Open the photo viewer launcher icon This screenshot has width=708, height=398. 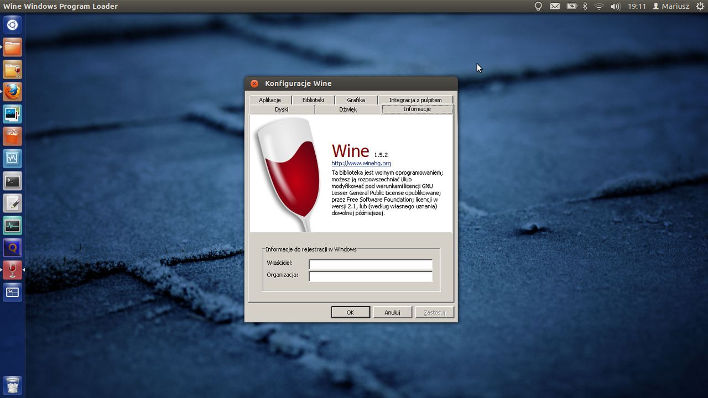pyautogui.click(x=13, y=114)
